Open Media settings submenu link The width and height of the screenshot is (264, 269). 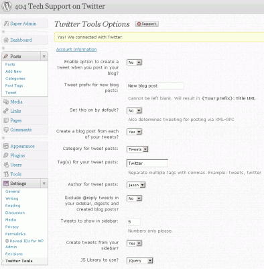(x=11, y=220)
